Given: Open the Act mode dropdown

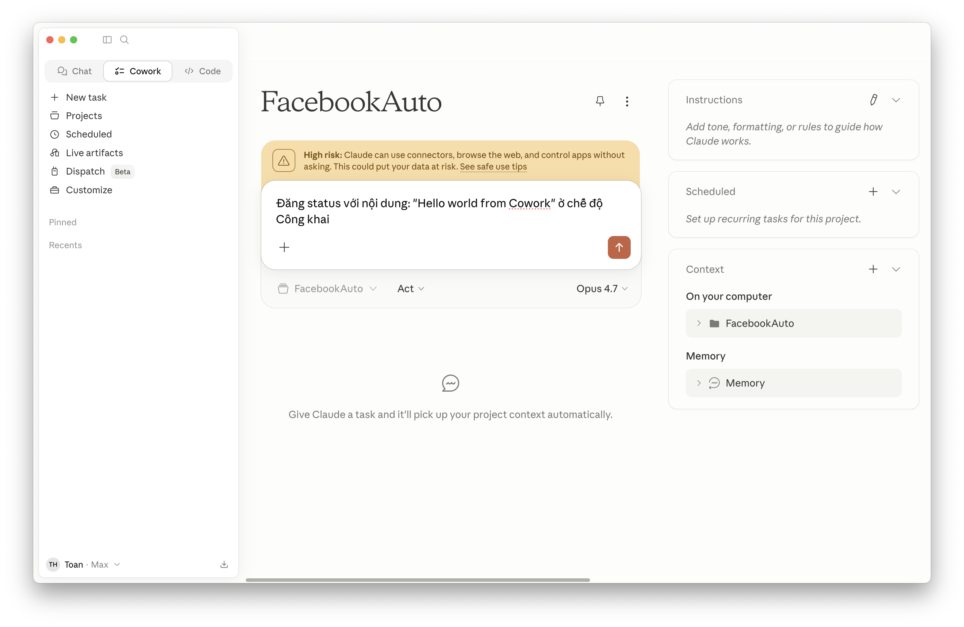Looking at the screenshot, I should pyautogui.click(x=411, y=289).
